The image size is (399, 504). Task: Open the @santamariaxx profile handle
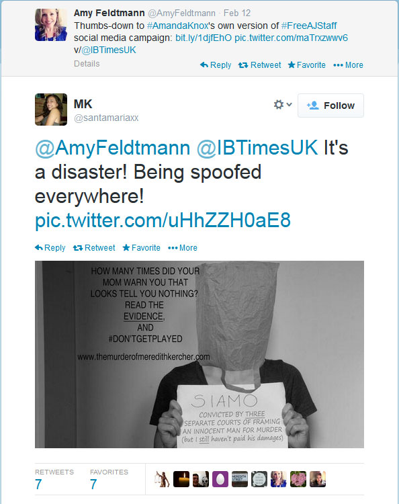106,118
